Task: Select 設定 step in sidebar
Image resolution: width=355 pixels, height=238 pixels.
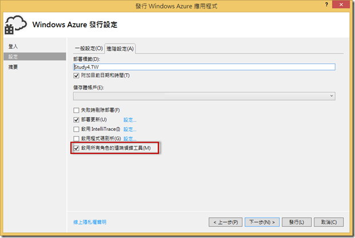Action: pyautogui.click(x=35, y=57)
